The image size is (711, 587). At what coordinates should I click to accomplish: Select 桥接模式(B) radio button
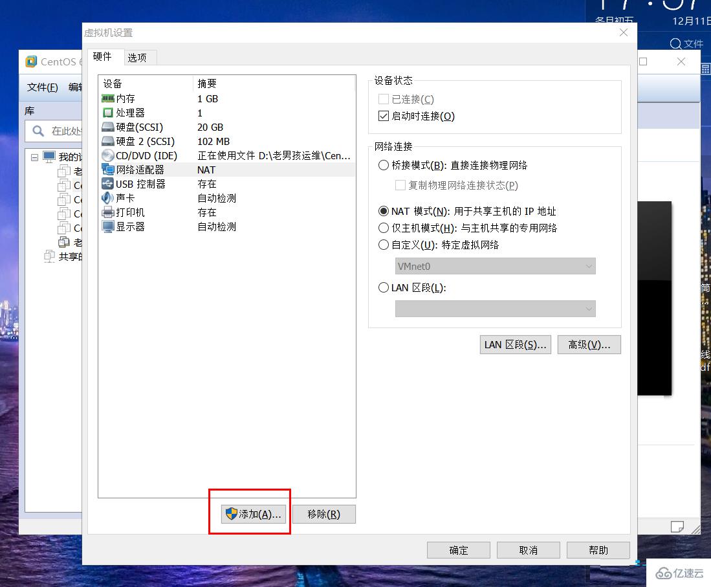tap(384, 165)
